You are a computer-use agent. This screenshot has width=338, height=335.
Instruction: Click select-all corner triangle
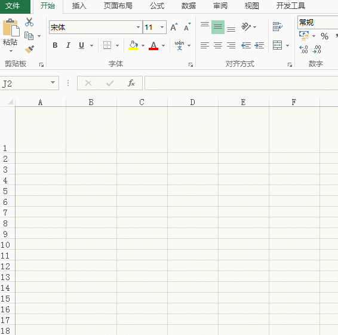pyautogui.click(x=10, y=102)
